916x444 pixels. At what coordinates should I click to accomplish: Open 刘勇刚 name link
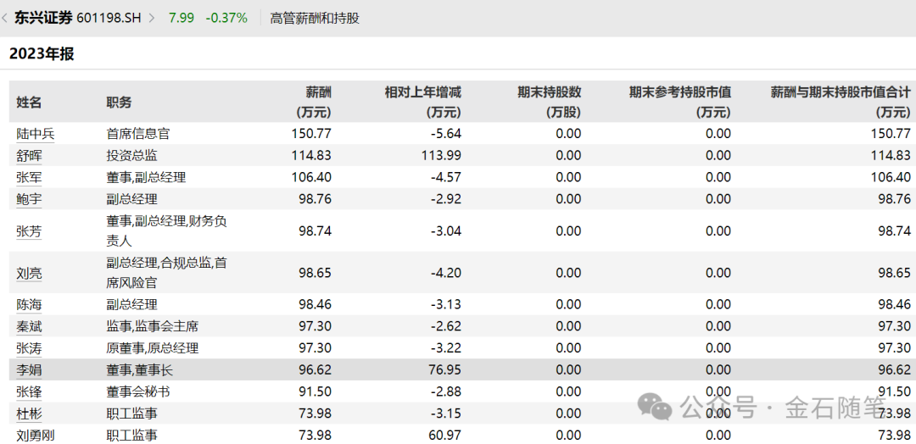35,436
